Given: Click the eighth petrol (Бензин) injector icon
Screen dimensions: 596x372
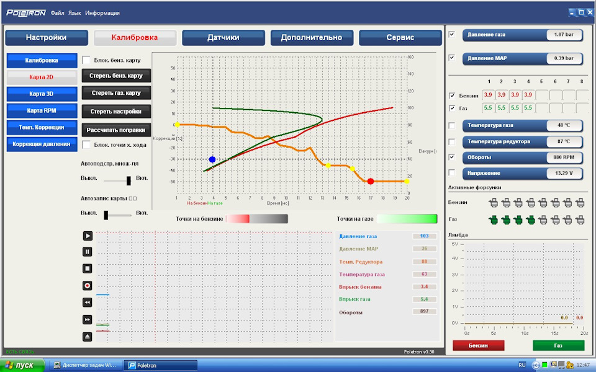Looking at the screenshot, I should (580, 203).
